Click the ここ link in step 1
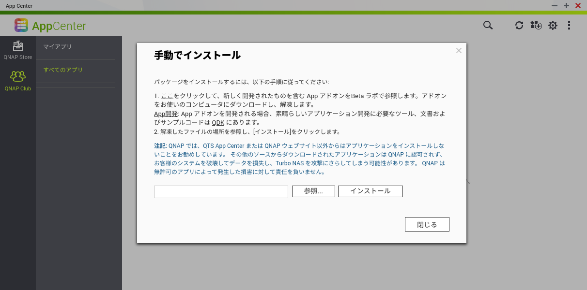 [x=167, y=96]
